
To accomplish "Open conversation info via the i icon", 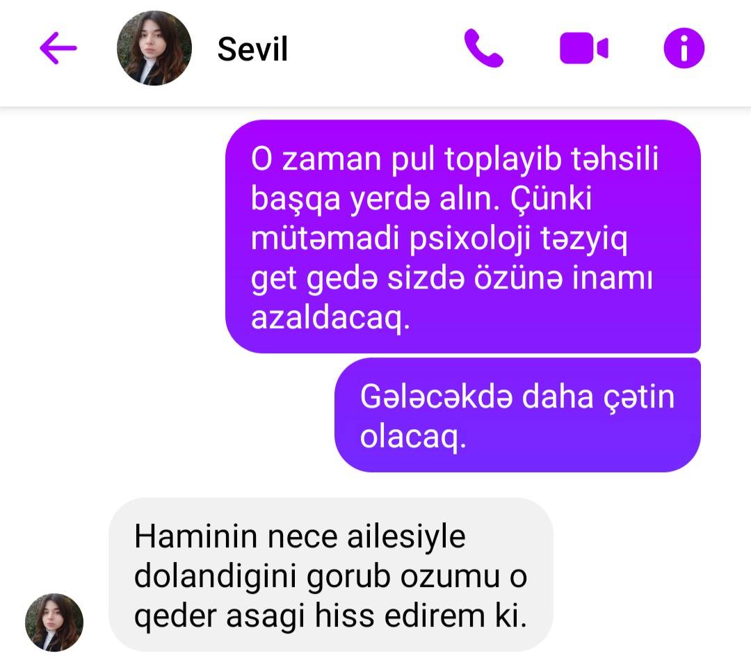I will tap(684, 48).
